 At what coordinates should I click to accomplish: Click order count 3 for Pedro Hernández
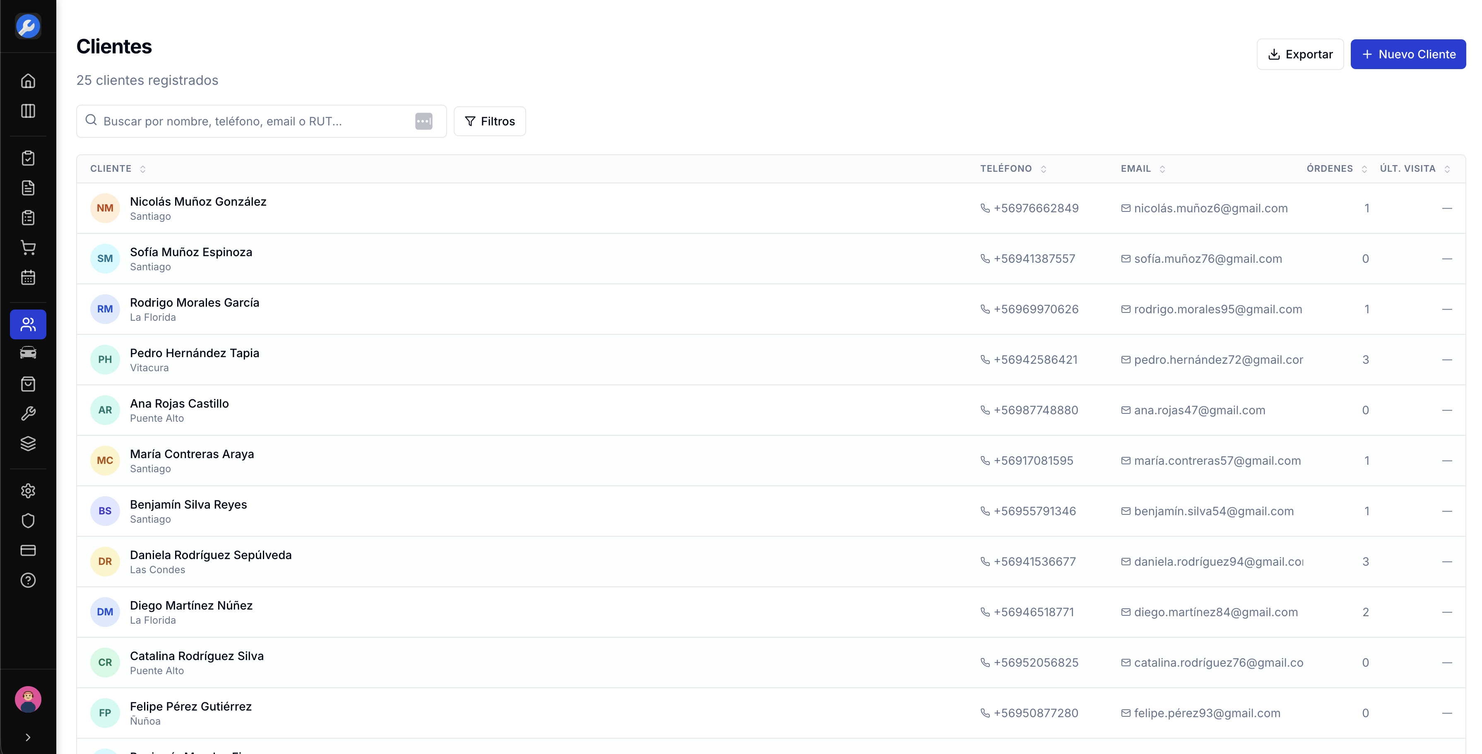pos(1365,360)
